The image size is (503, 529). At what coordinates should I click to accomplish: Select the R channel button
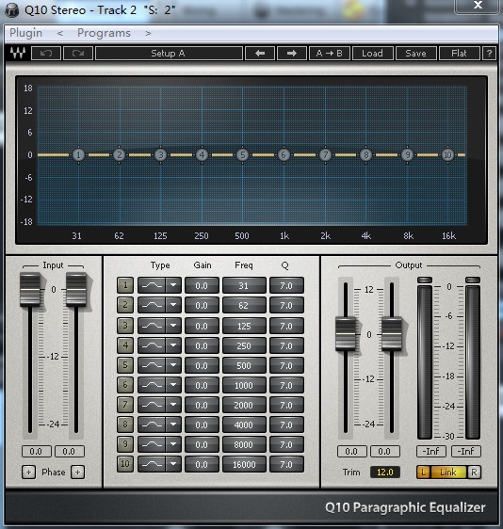pos(474,473)
